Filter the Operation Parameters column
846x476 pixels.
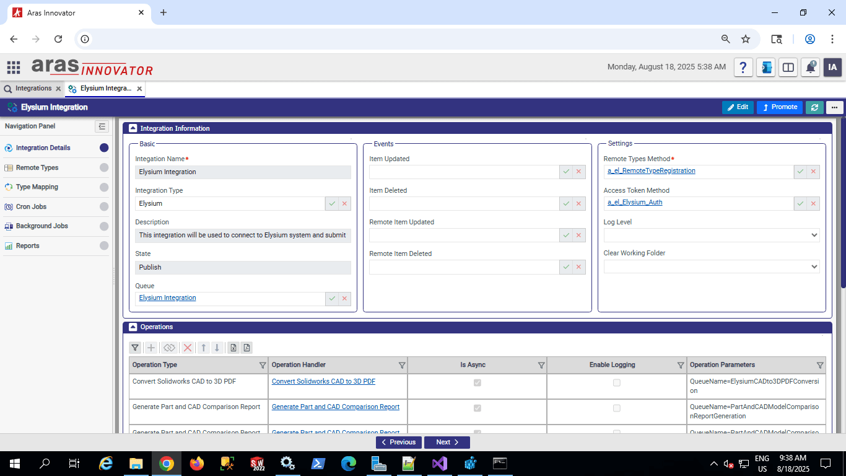click(820, 365)
